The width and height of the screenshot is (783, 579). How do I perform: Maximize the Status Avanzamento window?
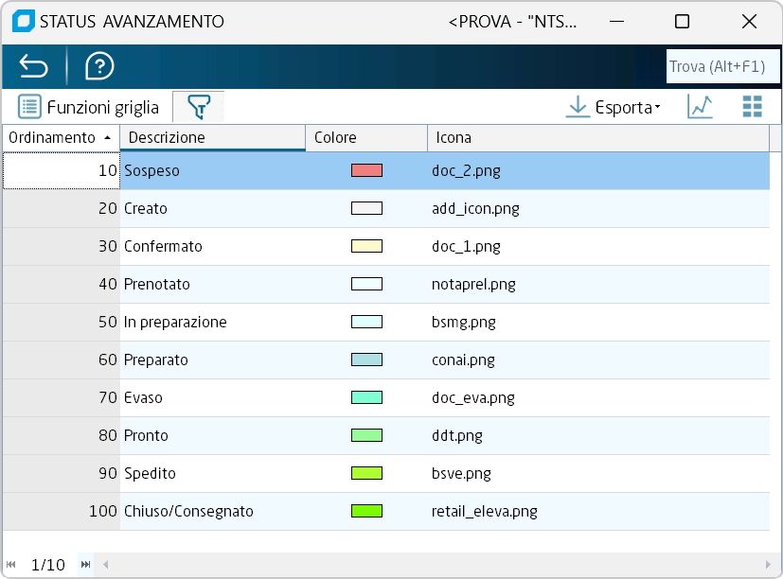point(682,22)
